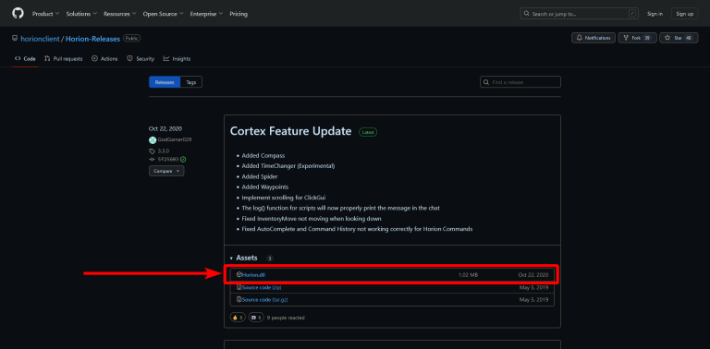This screenshot has height=349, width=710.
Task: Open the GodGamer029 profile link
Action: [x=175, y=139]
